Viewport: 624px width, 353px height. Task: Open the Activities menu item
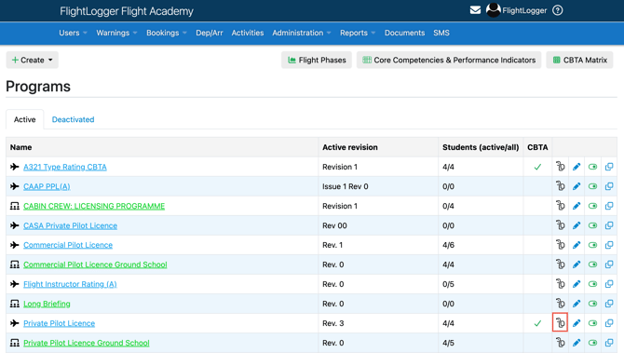pos(248,33)
